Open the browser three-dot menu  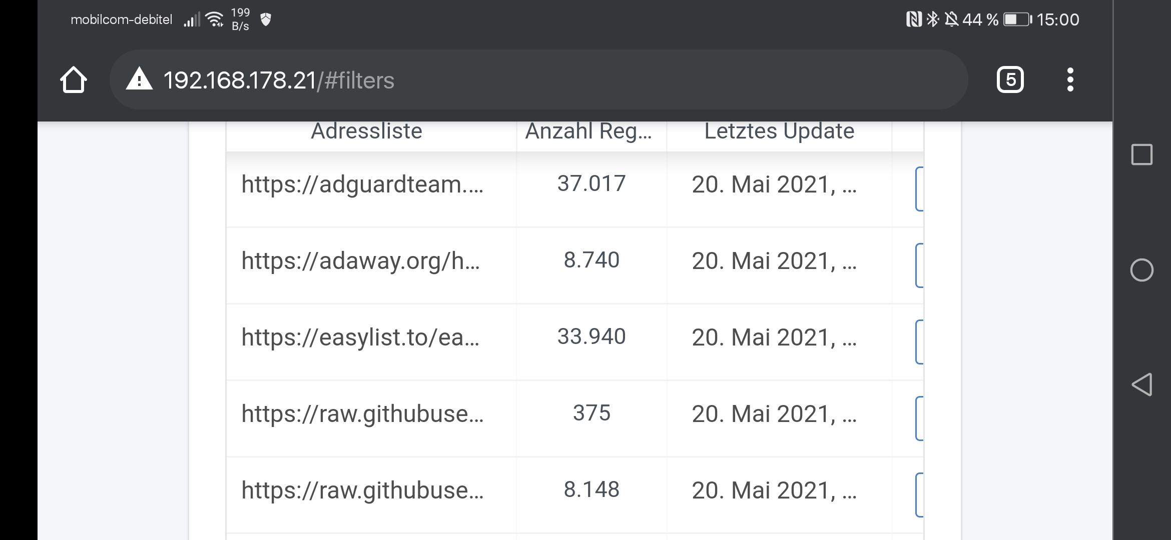pos(1070,80)
